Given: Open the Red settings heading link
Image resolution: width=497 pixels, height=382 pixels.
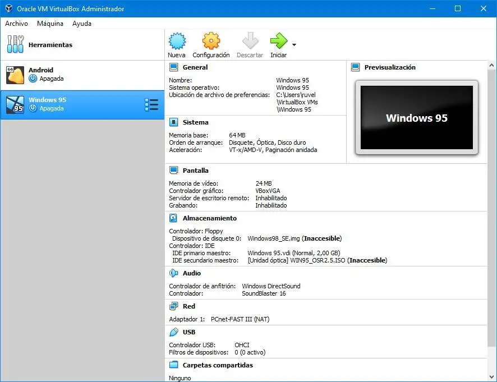Looking at the screenshot, I should [189, 306].
